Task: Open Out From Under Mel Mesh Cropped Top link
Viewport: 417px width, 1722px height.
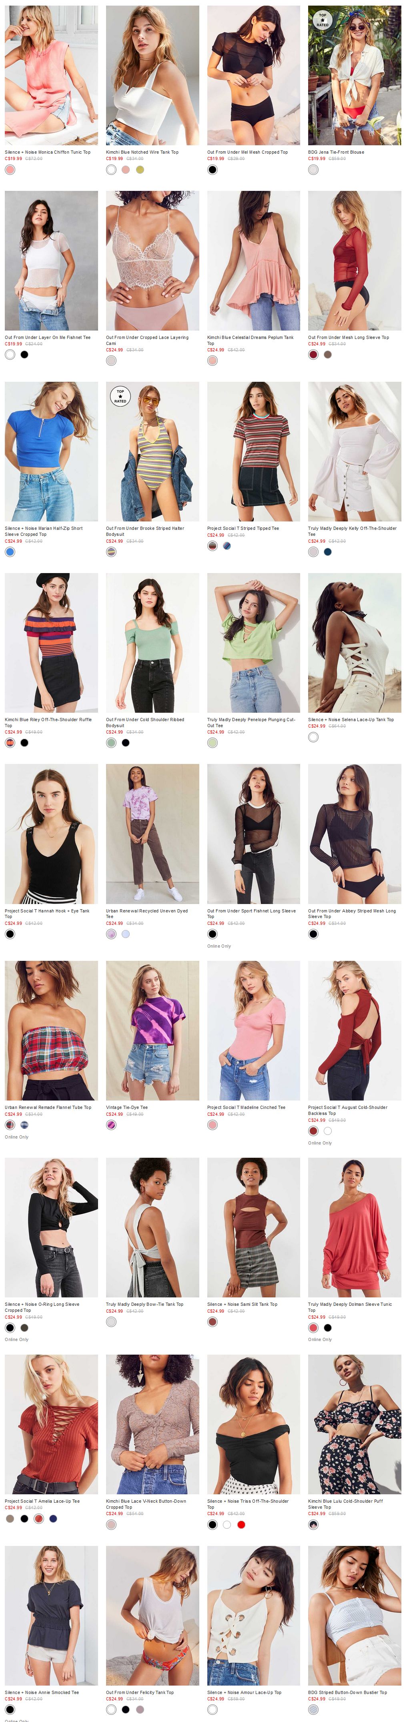Action: pyautogui.click(x=247, y=152)
